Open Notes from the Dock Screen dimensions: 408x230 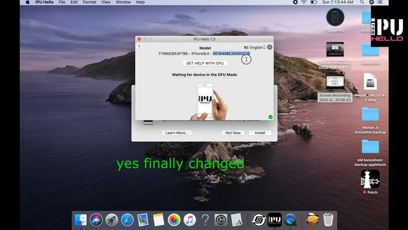[159, 220]
